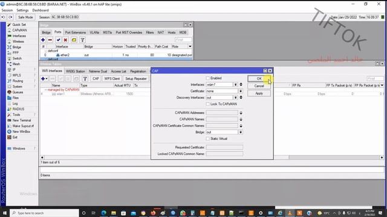The height and width of the screenshot is (217, 387).
Task: Click Apply in the CAP dialog
Action: 259,93
